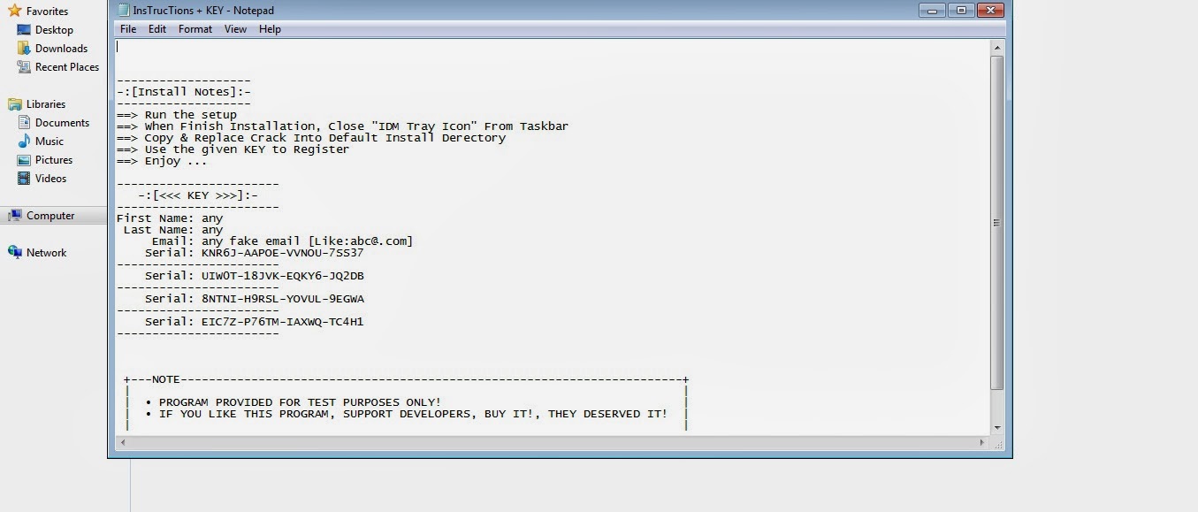Image resolution: width=1198 pixels, height=512 pixels.
Task: Click the 'Run the setup' line
Action: coord(177,115)
